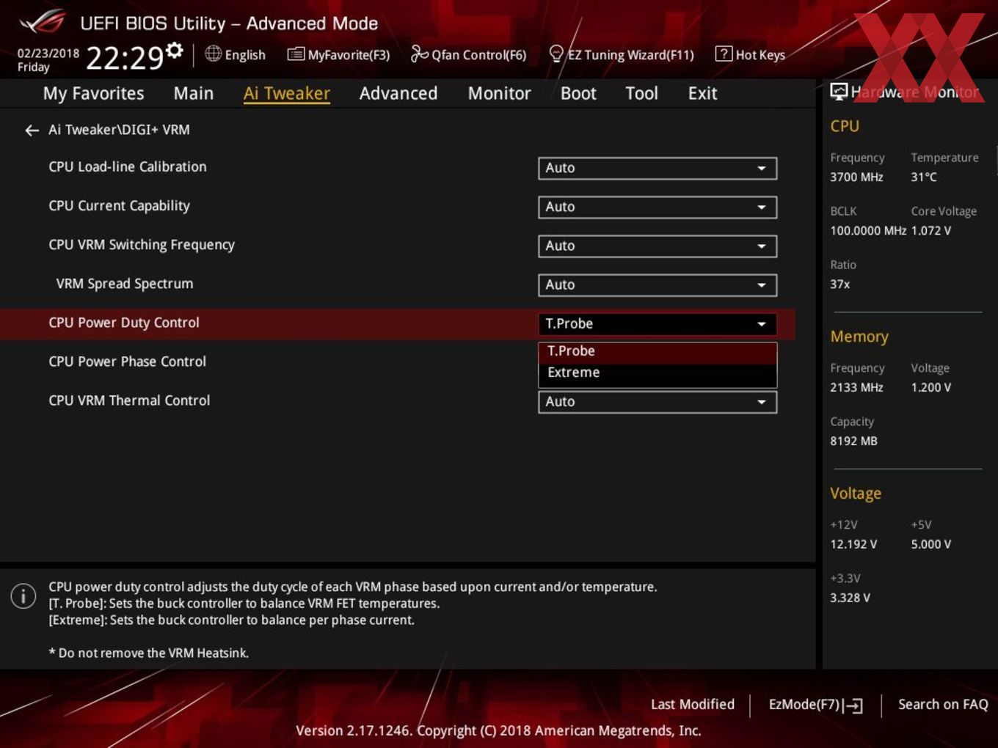
Task: Click Ratio value 37x
Action: 840,284
